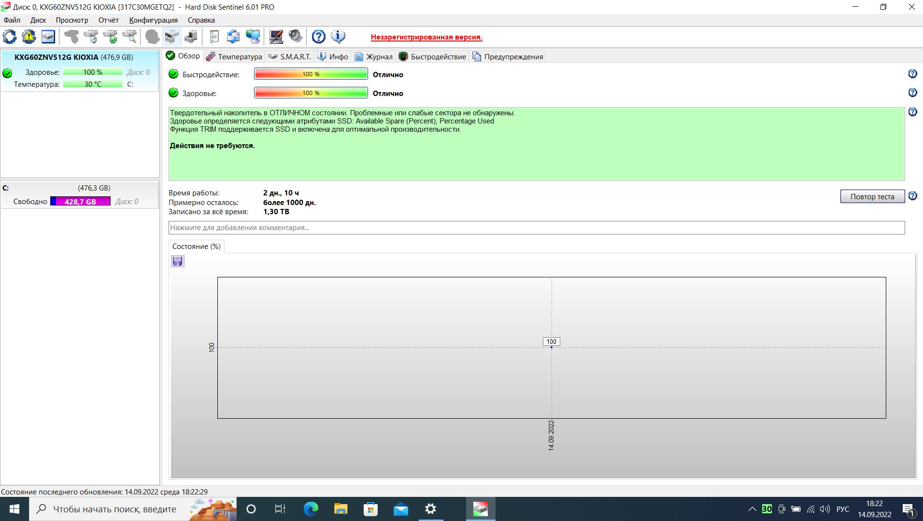Open File Explorer from the taskbar

pyautogui.click(x=341, y=509)
